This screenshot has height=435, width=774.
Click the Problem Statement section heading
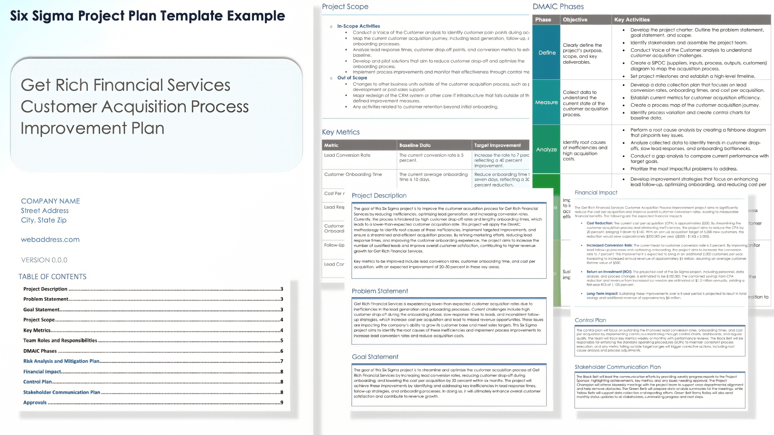pyautogui.click(x=380, y=291)
